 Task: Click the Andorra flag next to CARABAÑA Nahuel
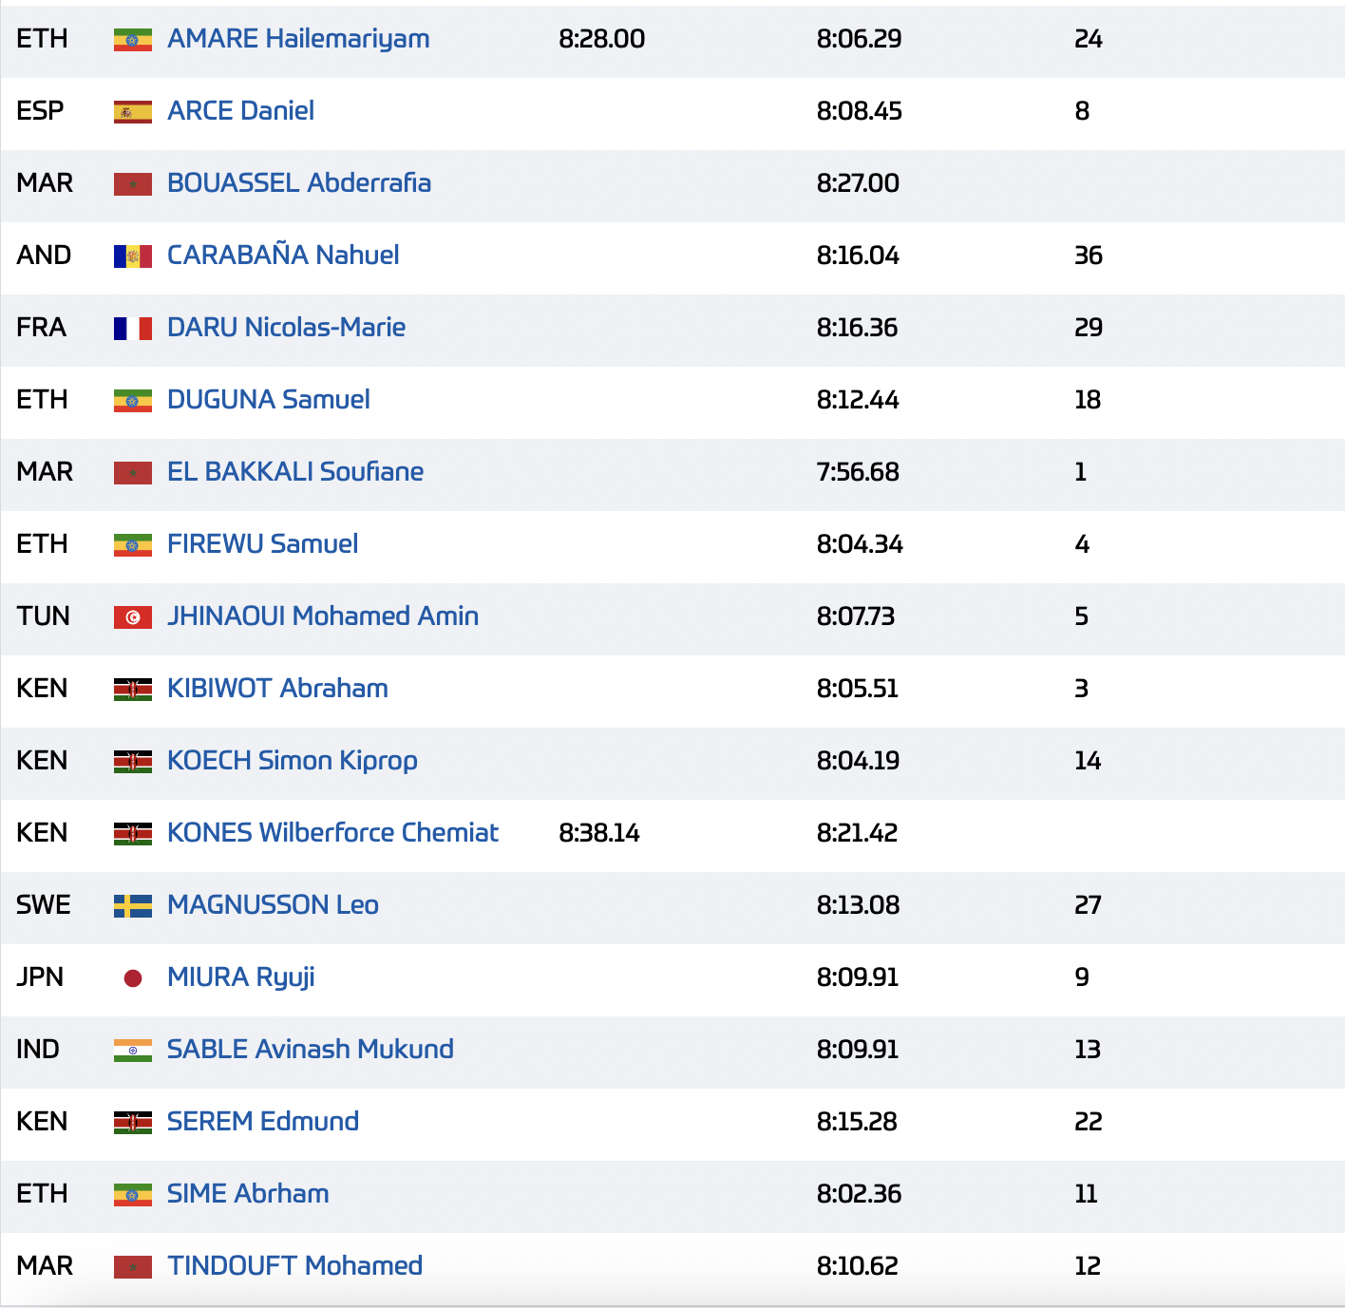point(132,256)
